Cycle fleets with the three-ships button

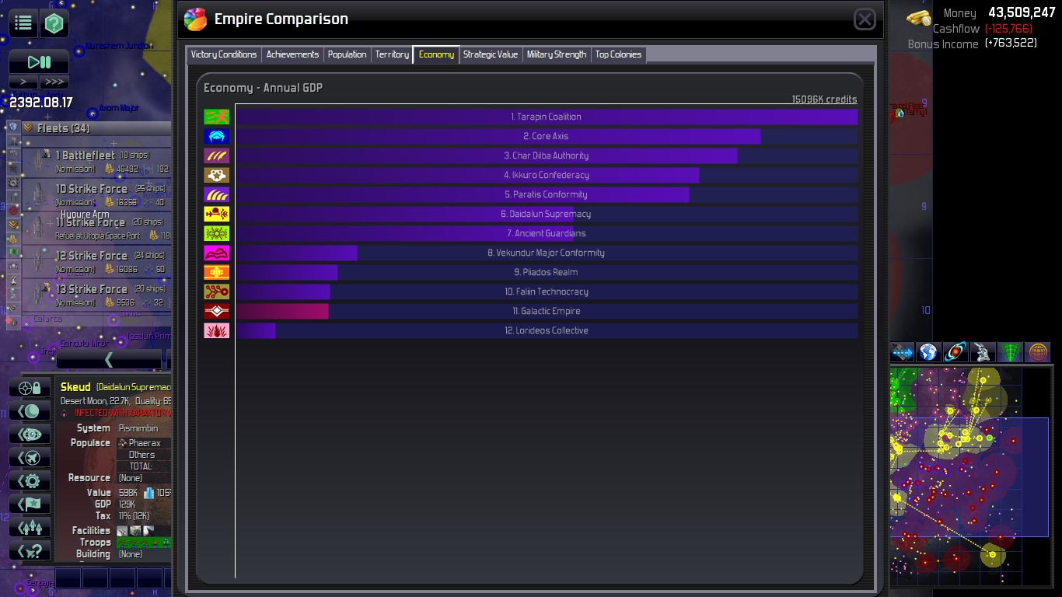point(30,528)
